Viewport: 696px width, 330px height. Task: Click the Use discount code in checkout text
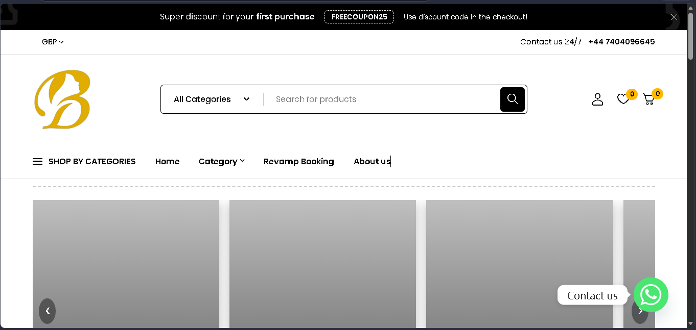pos(466,17)
